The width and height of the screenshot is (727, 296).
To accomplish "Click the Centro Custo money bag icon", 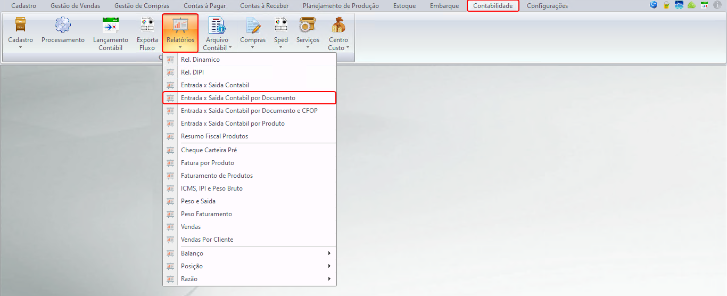I will [338, 26].
